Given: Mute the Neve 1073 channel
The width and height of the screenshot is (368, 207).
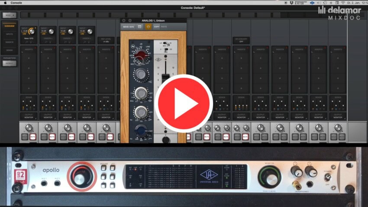Looking at the screenshot, I should [x=33, y=137].
